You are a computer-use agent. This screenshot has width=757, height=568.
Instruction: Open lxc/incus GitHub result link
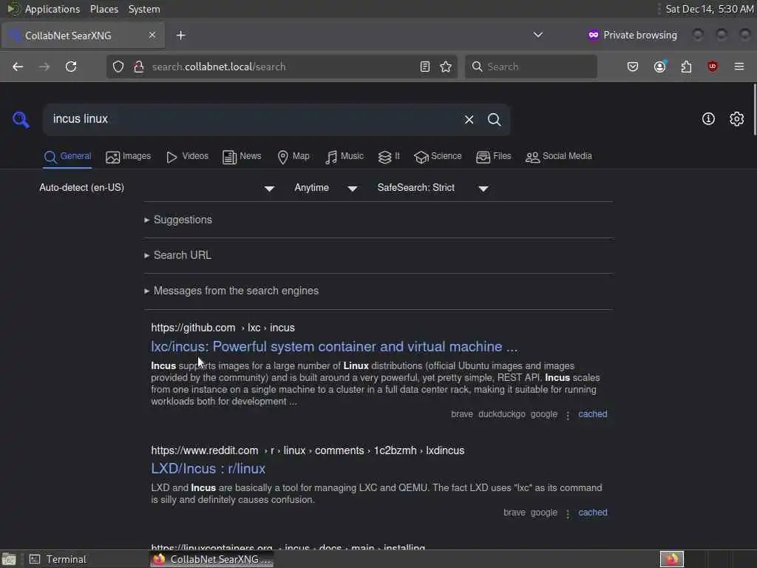tap(334, 347)
